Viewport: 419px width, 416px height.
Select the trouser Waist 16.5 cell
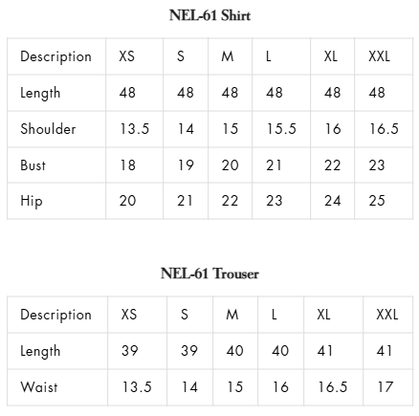click(333, 387)
